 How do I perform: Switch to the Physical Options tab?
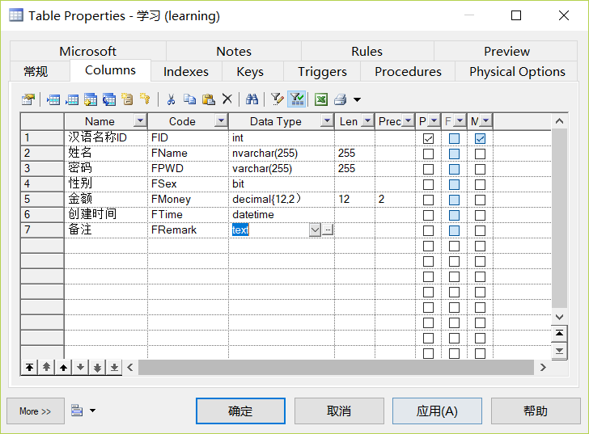517,71
